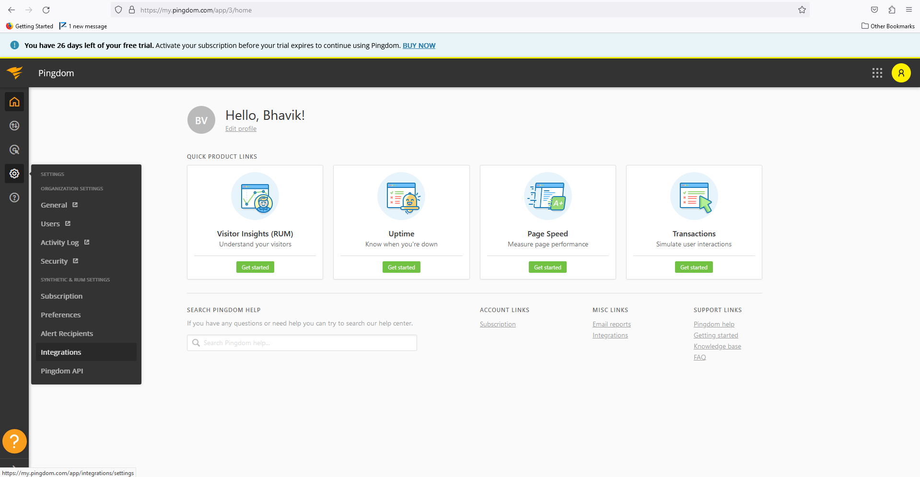Open the SolarWinds apps grid icon

[x=877, y=73]
